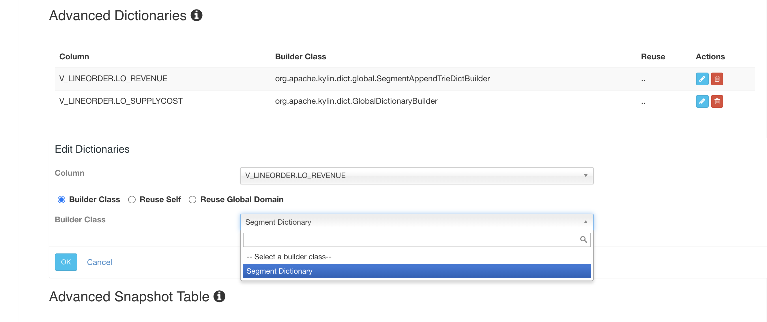The width and height of the screenshot is (767, 322).
Task: Focus the builder class search field
Action: 411,239
